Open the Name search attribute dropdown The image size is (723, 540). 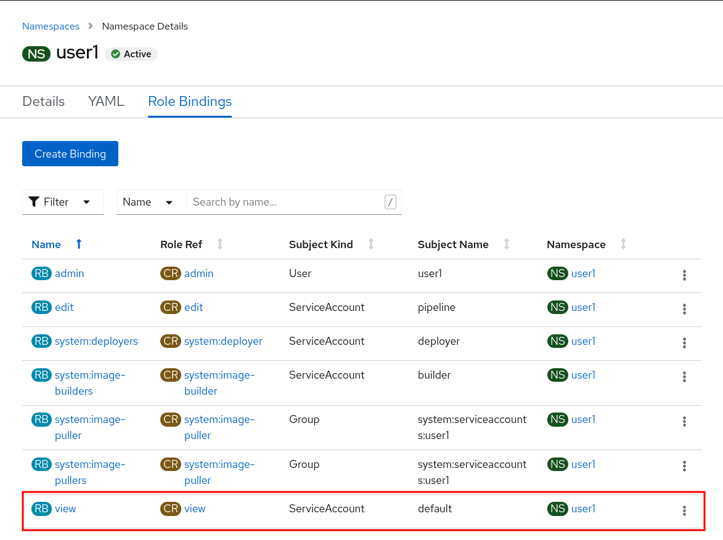click(150, 201)
